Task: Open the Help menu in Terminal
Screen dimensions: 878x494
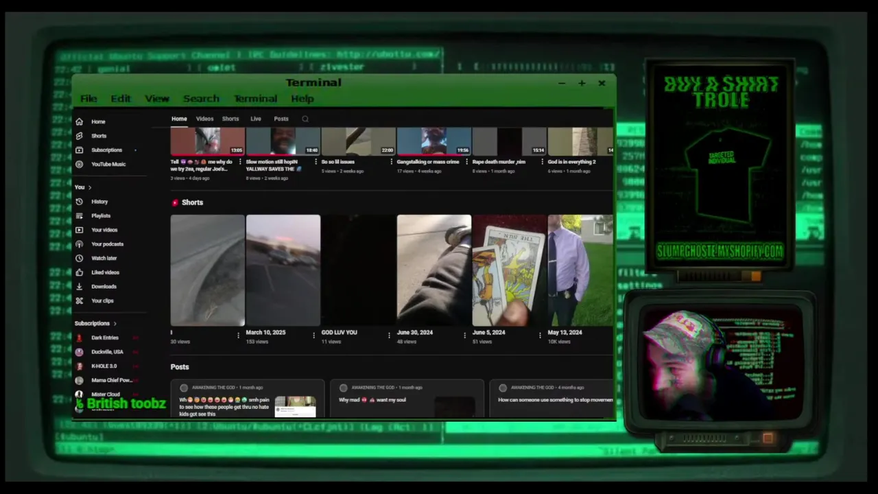Action: point(302,99)
